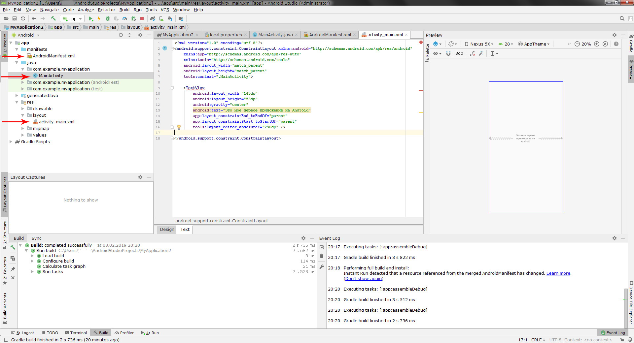Open the Project panel settings gear
The width and height of the screenshot is (634, 343).
coord(140,35)
